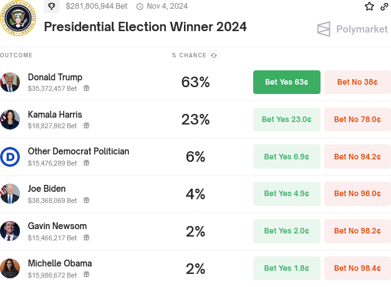Viewport: 391px width, 287px height.
Task: Click the gift icon under Joe Biden
Action: click(87, 200)
